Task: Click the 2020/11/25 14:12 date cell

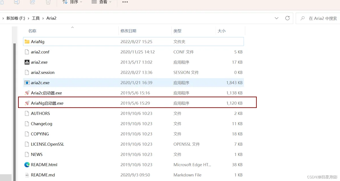Action: pos(138,52)
